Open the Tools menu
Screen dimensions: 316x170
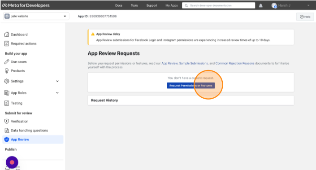[x=134, y=5]
